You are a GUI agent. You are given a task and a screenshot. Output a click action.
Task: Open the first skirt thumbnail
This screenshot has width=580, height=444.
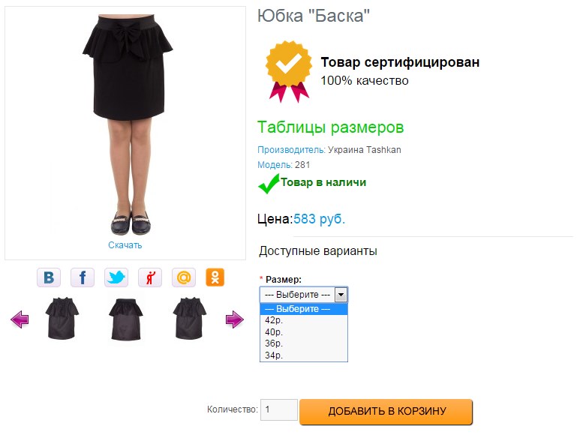click(x=60, y=319)
